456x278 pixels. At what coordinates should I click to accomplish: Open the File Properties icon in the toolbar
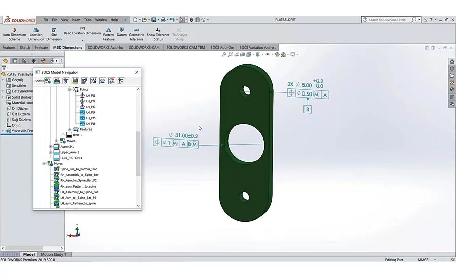point(197,20)
